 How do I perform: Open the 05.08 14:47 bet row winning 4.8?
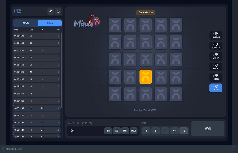point(37,108)
